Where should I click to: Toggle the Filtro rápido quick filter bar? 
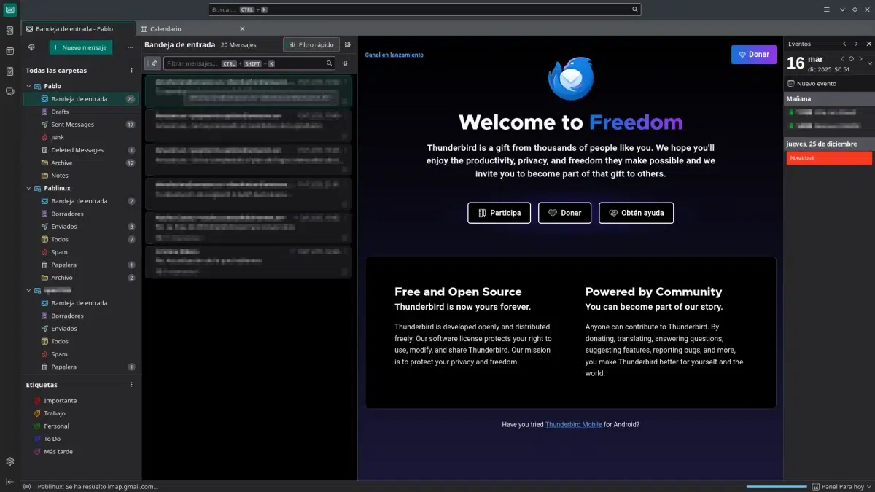pos(311,44)
